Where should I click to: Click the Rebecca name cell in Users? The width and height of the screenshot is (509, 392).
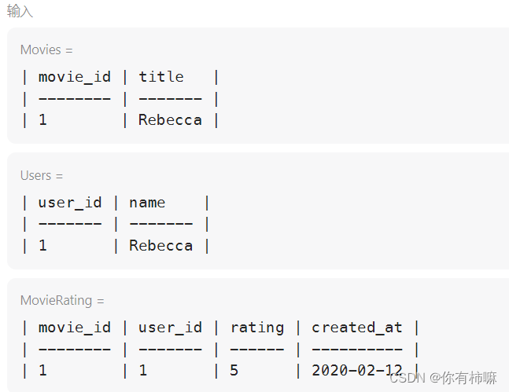(x=161, y=245)
